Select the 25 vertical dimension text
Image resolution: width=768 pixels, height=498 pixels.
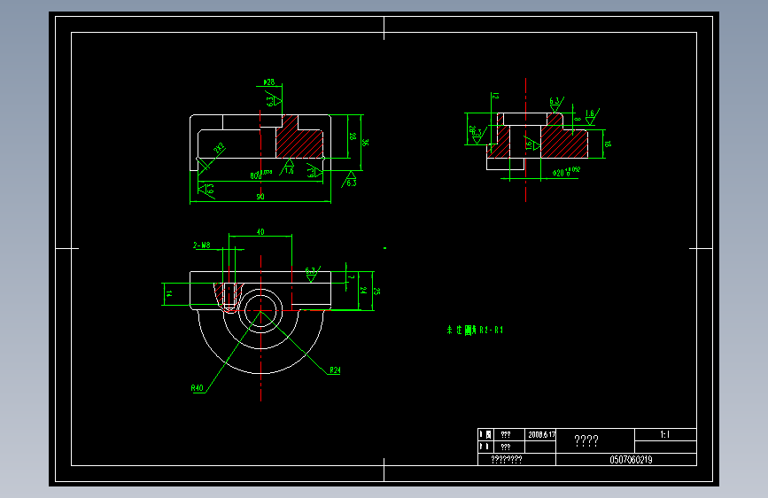376,292
